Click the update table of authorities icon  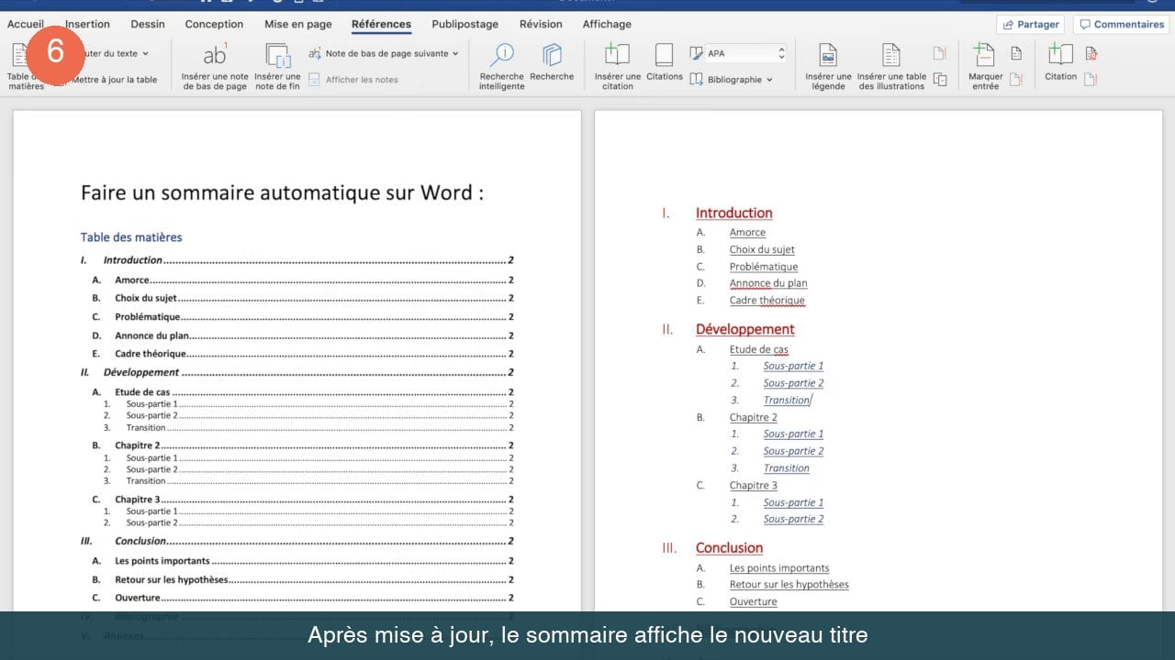(x=1091, y=80)
